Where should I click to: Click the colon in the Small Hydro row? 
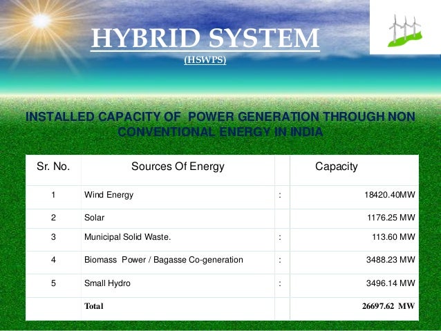(280, 283)
